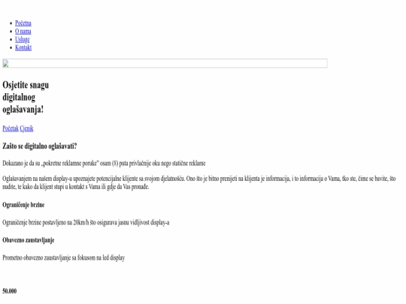Click the paragraph beginning Oglašavanjem na našem display-u
Screen dimensions: 406x304
pyautogui.click(x=199, y=182)
